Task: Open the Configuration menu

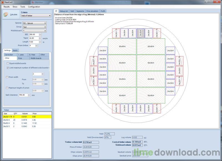Action: point(34,6)
